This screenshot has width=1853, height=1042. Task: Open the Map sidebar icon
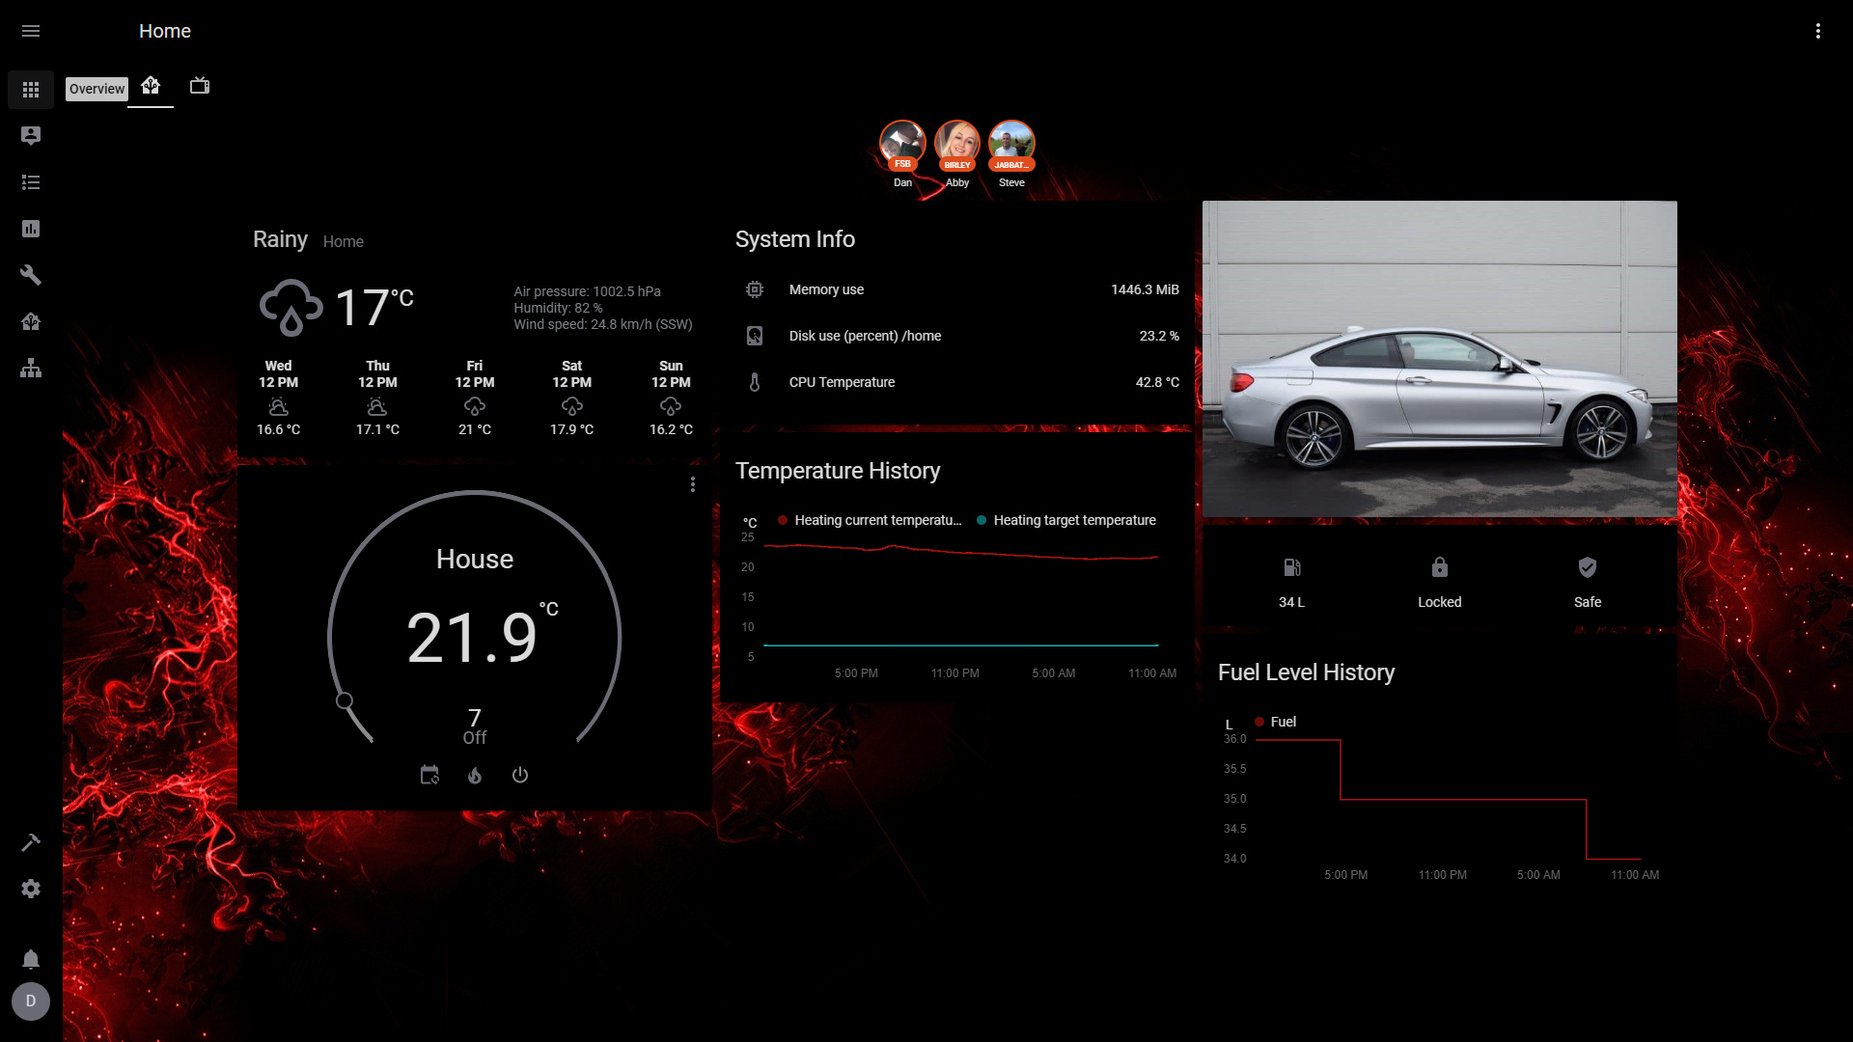[x=31, y=136]
